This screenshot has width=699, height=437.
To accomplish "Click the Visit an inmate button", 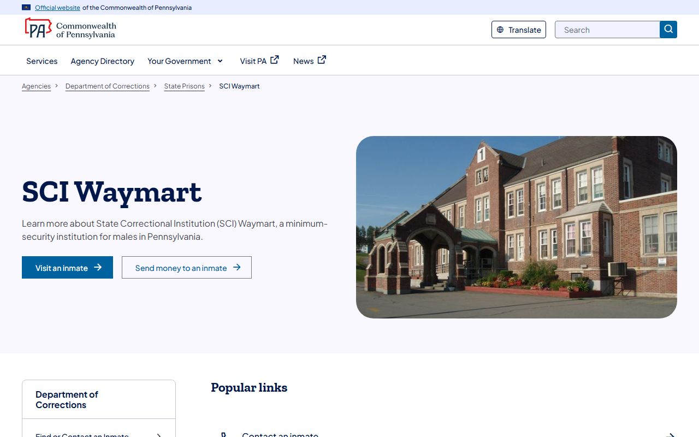I will pos(67,268).
